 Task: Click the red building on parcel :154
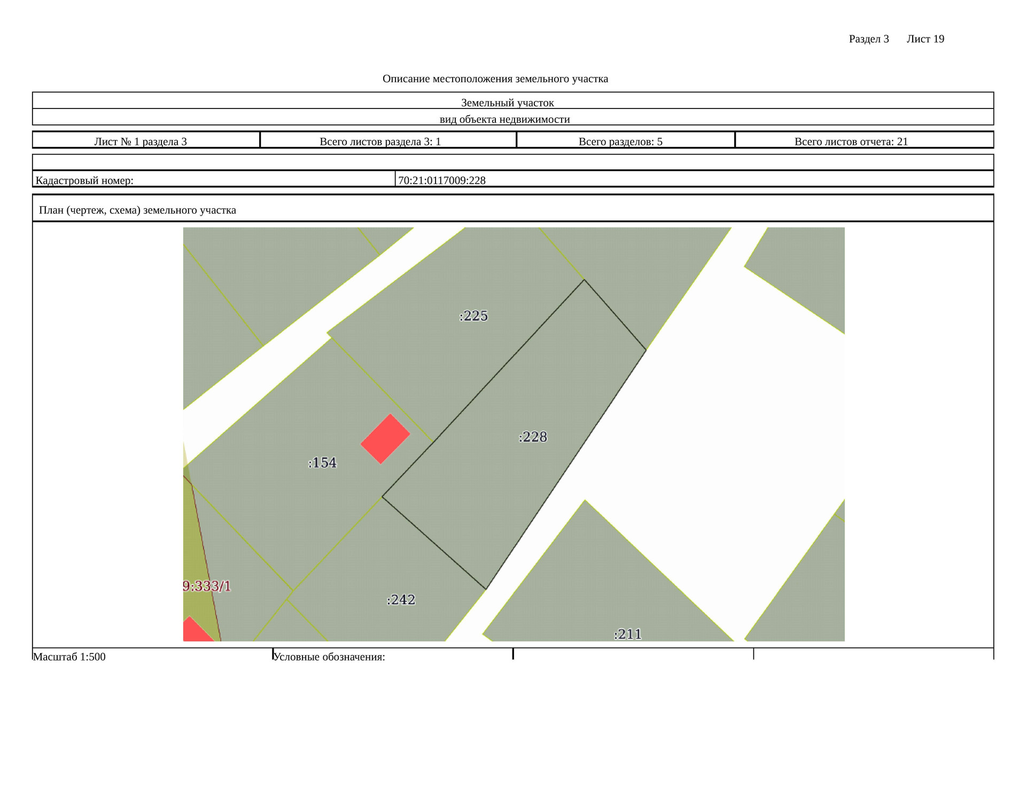(x=385, y=439)
